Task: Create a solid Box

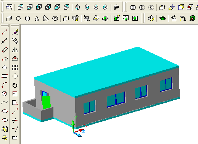Action: [9, 18]
